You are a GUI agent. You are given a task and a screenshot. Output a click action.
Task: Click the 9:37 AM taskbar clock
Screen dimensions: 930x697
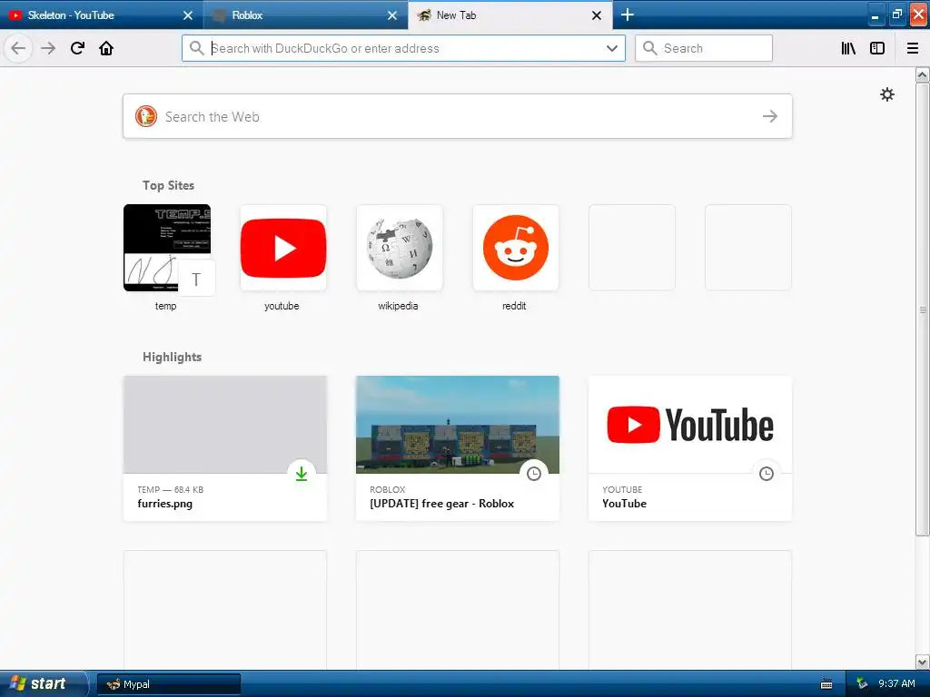pyautogui.click(x=896, y=684)
